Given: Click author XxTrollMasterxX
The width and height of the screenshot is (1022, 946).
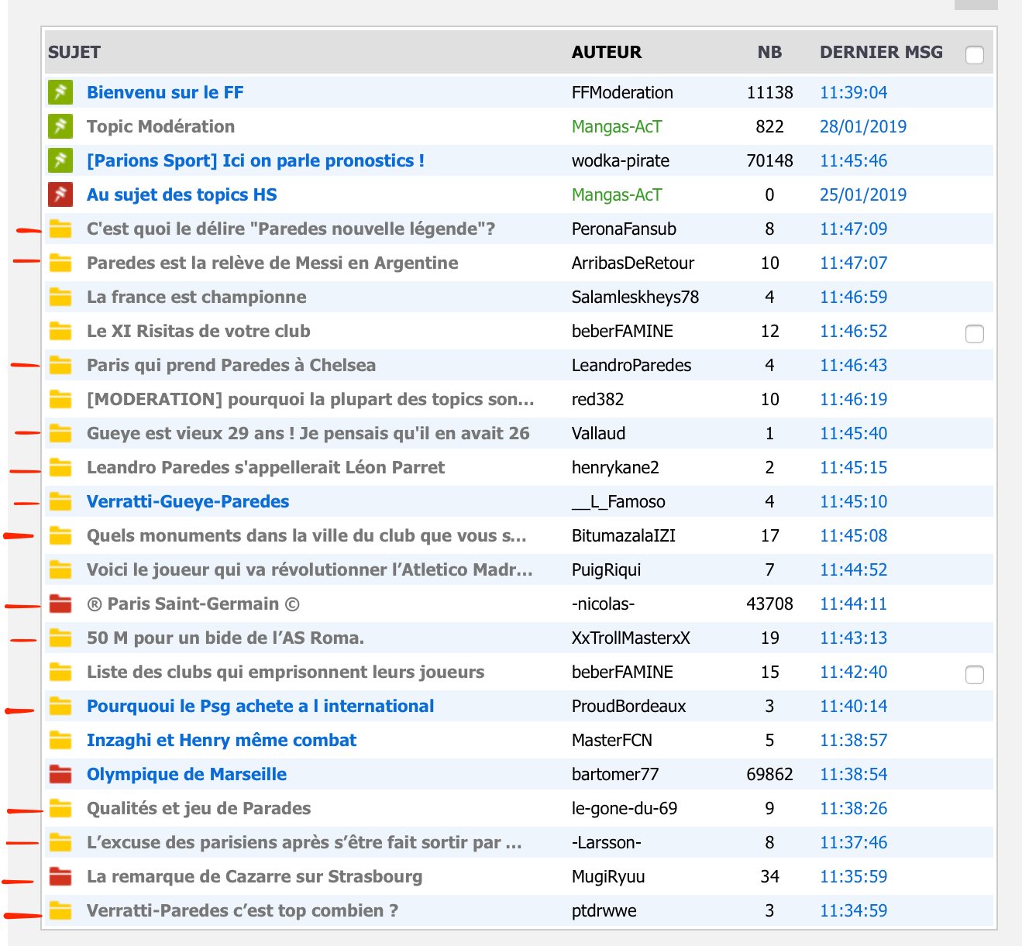Looking at the screenshot, I should coord(631,638).
